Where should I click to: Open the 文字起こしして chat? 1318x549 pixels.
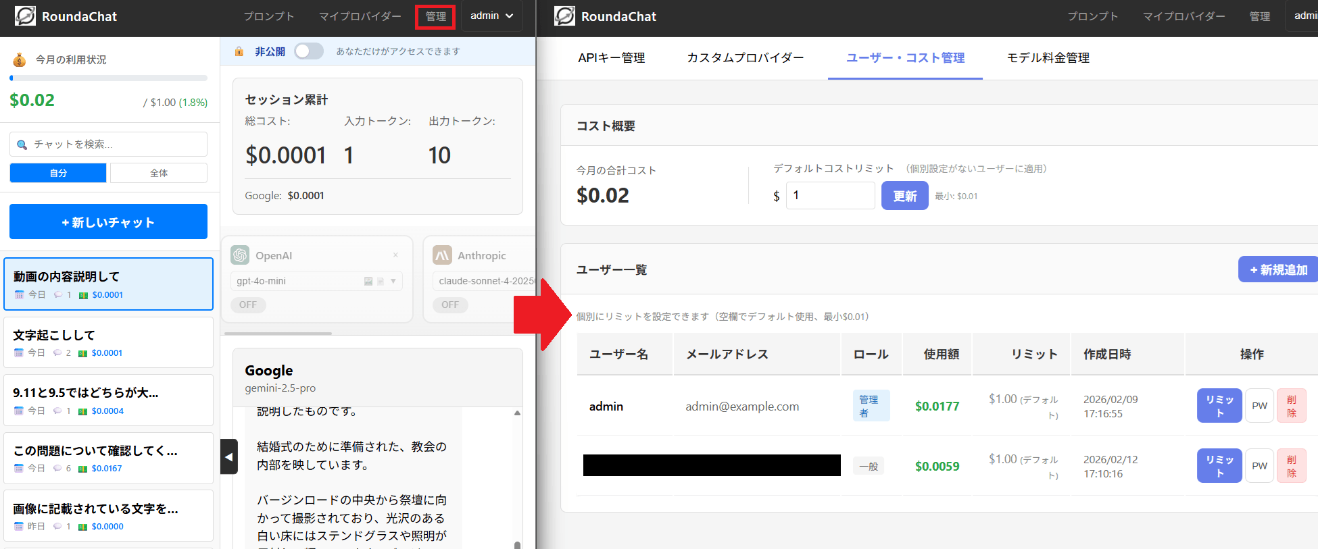(x=108, y=342)
